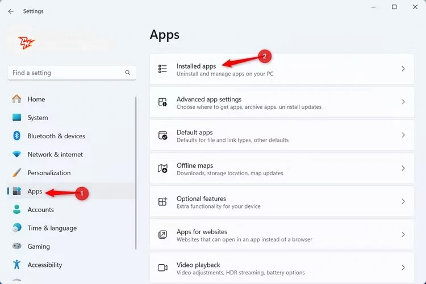Maximize the Settings window
This screenshot has width=426, height=284.
tap(394, 7)
